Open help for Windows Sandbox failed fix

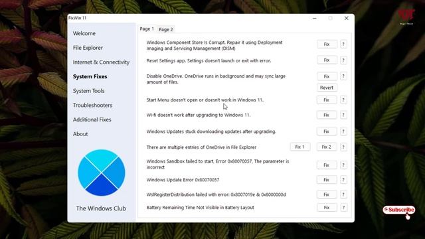point(343,165)
